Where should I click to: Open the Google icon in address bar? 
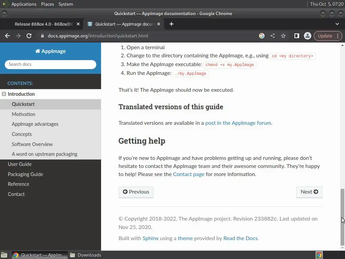pyautogui.click(x=261, y=36)
